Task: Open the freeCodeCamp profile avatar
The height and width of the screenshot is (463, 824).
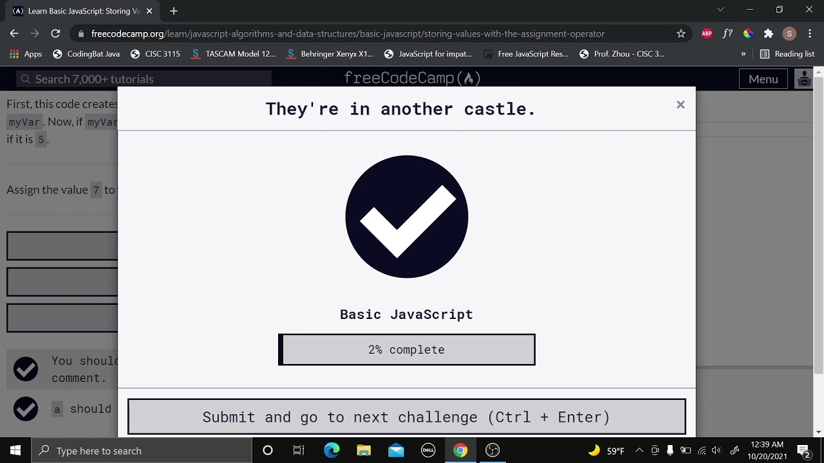Action: [804, 79]
